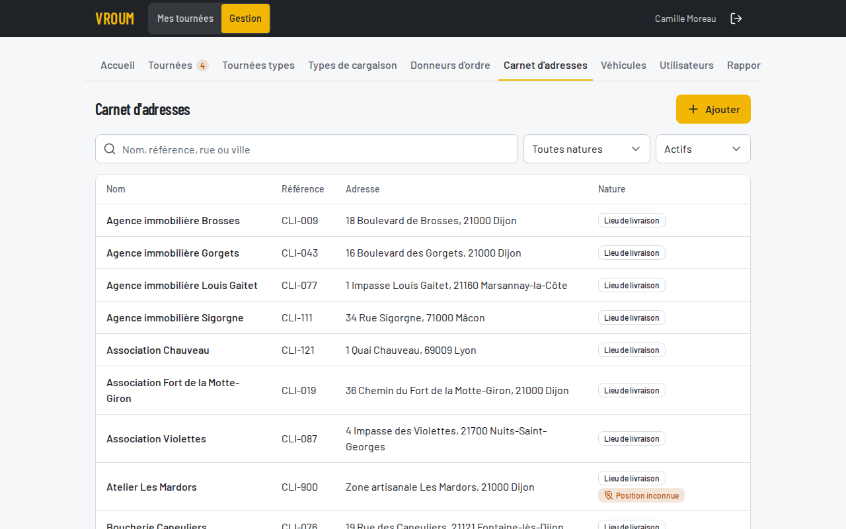Image resolution: width=846 pixels, height=529 pixels.
Task: Click the crossed-pin icon on Position inconnue badge
Action: point(609,495)
